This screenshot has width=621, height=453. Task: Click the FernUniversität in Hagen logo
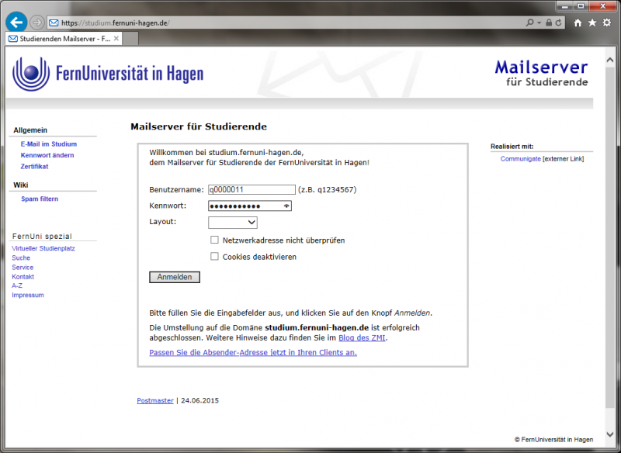[108, 74]
